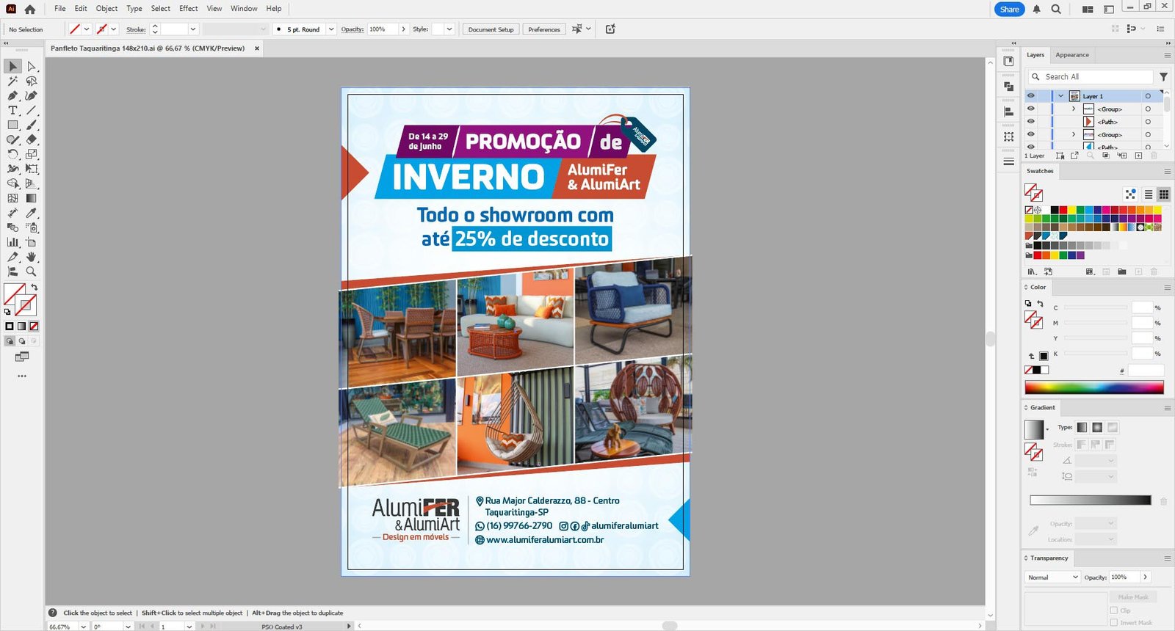
Task: Select the Direct Selection tool
Action: 31,66
